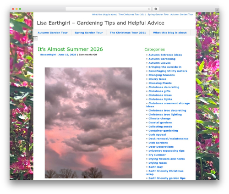Open Christmas tree lighting category
This screenshot has height=194, width=229.
point(165,115)
